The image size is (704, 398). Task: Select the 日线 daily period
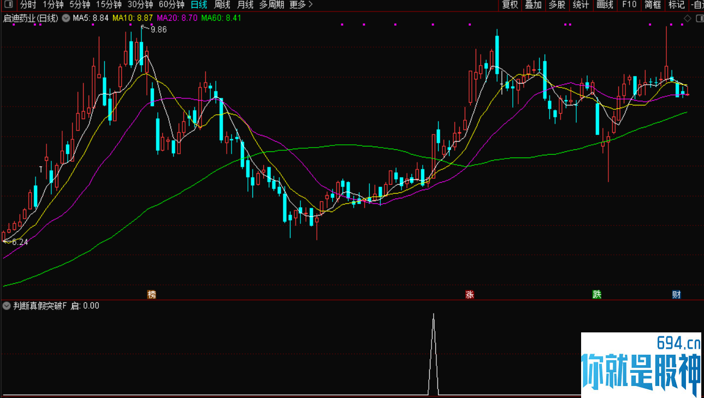pos(199,5)
